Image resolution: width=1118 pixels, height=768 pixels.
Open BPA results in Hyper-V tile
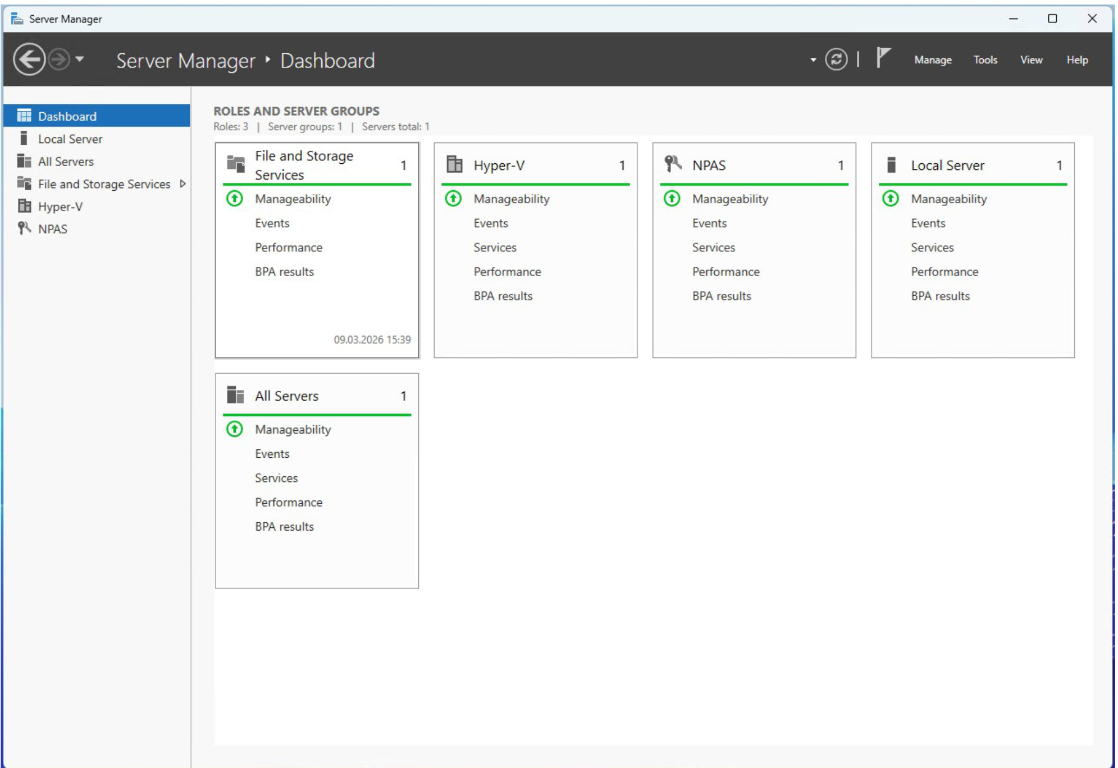tap(503, 296)
